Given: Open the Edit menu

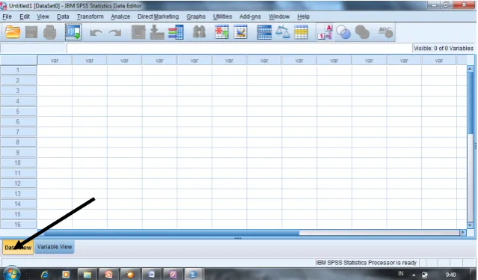Looking at the screenshot, I should coord(25,16).
